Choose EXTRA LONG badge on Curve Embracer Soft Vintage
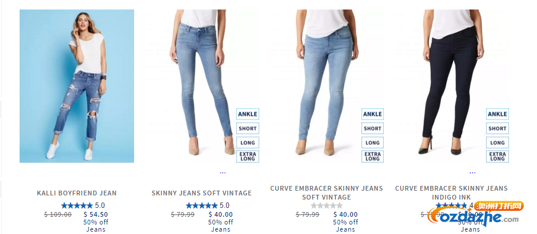This screenshot has height=234, width=537. (x=373, y=157)
